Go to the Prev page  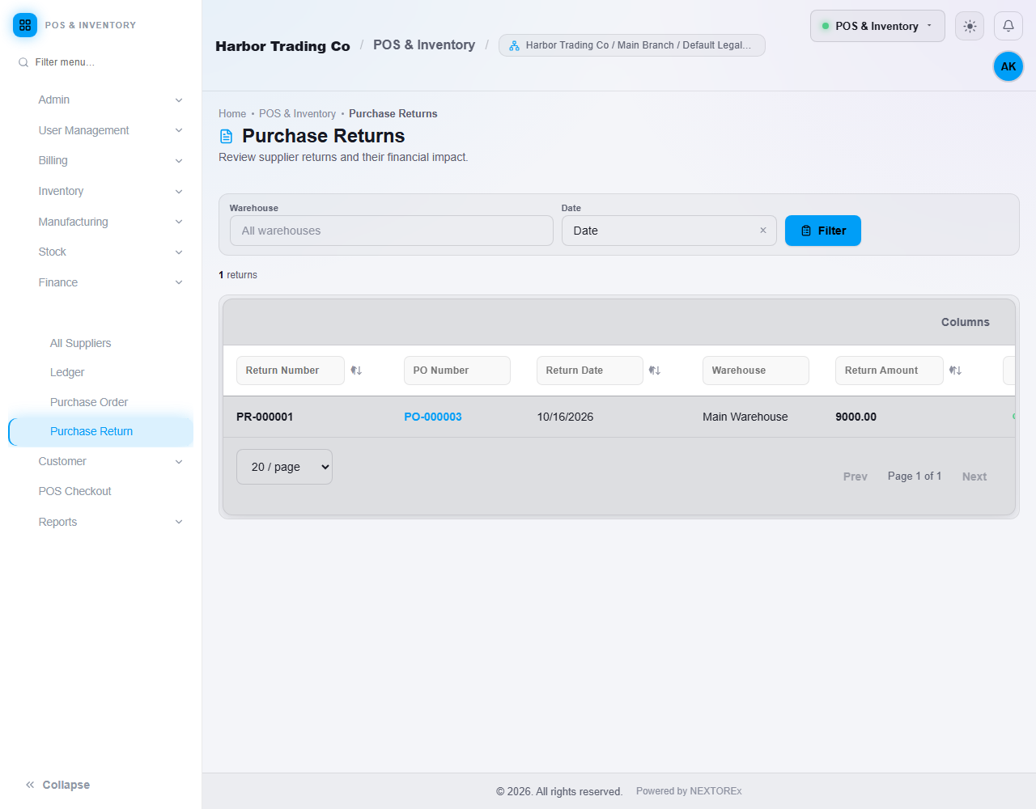856,477
